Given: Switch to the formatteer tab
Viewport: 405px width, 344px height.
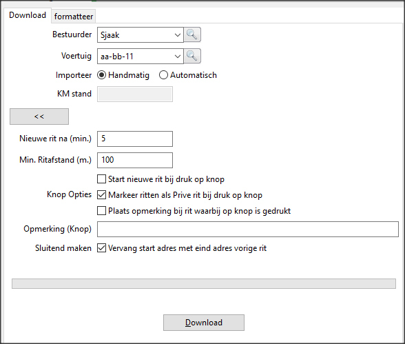Looking at the screenshot, I should pos(74,17).
